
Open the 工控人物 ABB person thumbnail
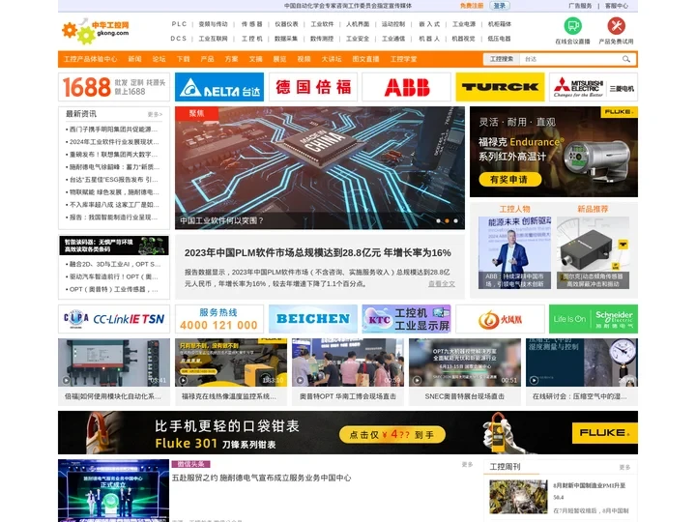click(x=515, y=252)
